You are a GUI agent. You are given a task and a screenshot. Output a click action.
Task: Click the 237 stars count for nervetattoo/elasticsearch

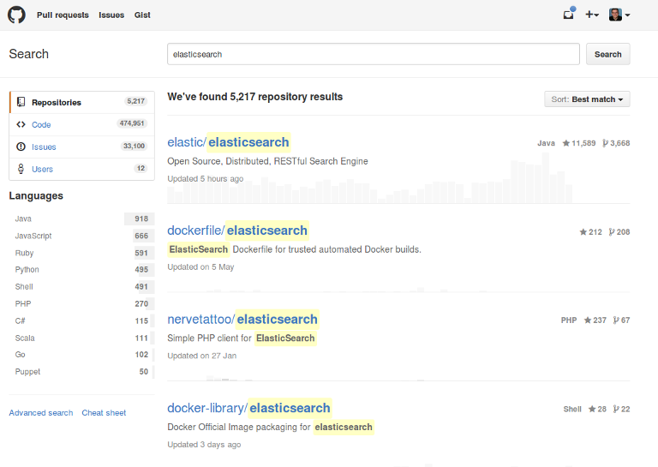(x=595, y=320)
